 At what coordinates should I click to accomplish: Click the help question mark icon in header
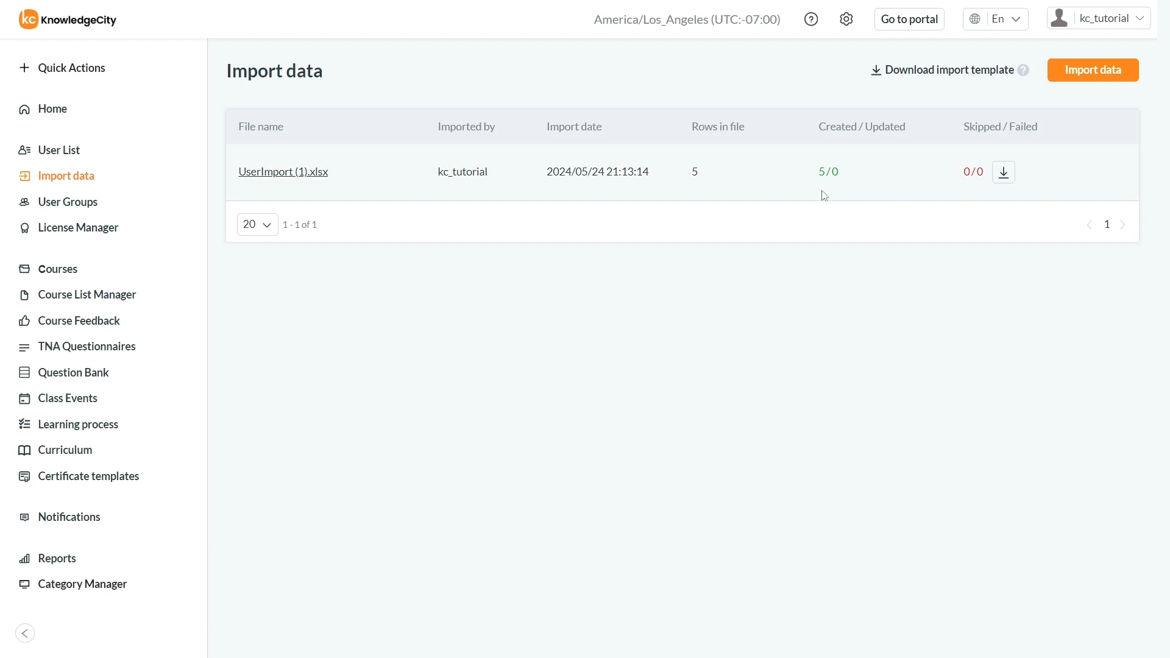click(x=811, y=19)
